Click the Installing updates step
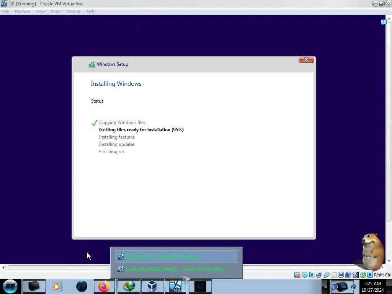Screen dimensions: 392x294 pos(117,144)
